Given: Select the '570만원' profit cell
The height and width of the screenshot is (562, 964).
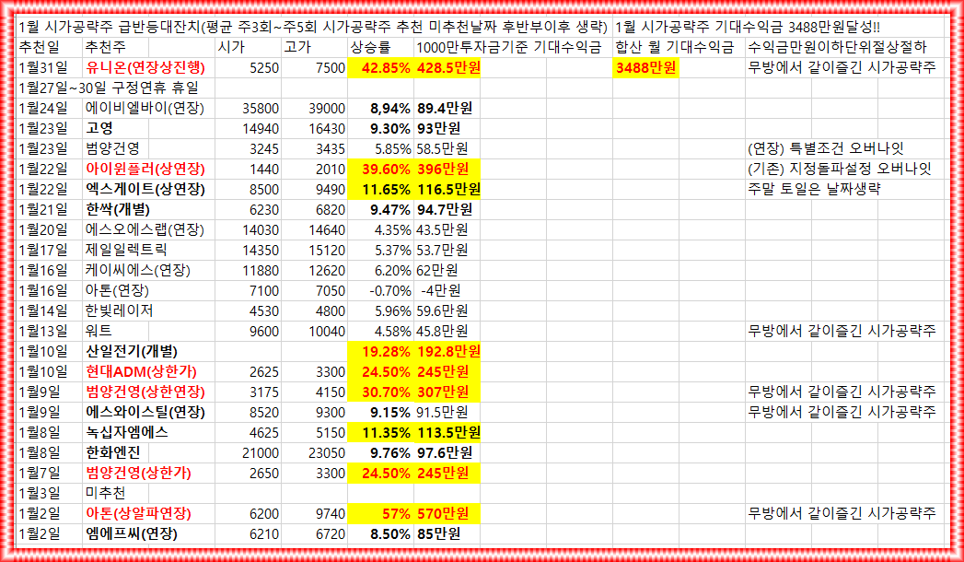Looking at the screenshot, I should click(x=447, y=514).
